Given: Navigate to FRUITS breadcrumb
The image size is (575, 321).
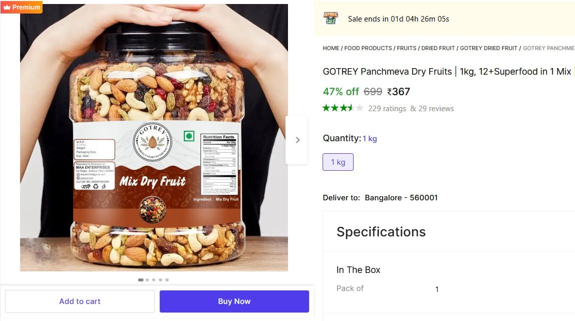Looking at the screenshot, I should click(x=407, y=48).
